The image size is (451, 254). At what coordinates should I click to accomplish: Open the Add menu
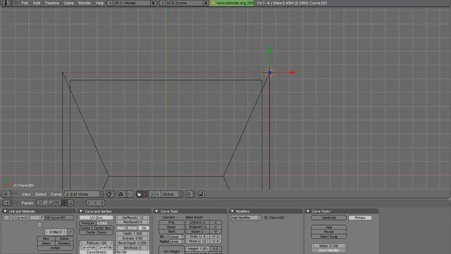point(36,3)
